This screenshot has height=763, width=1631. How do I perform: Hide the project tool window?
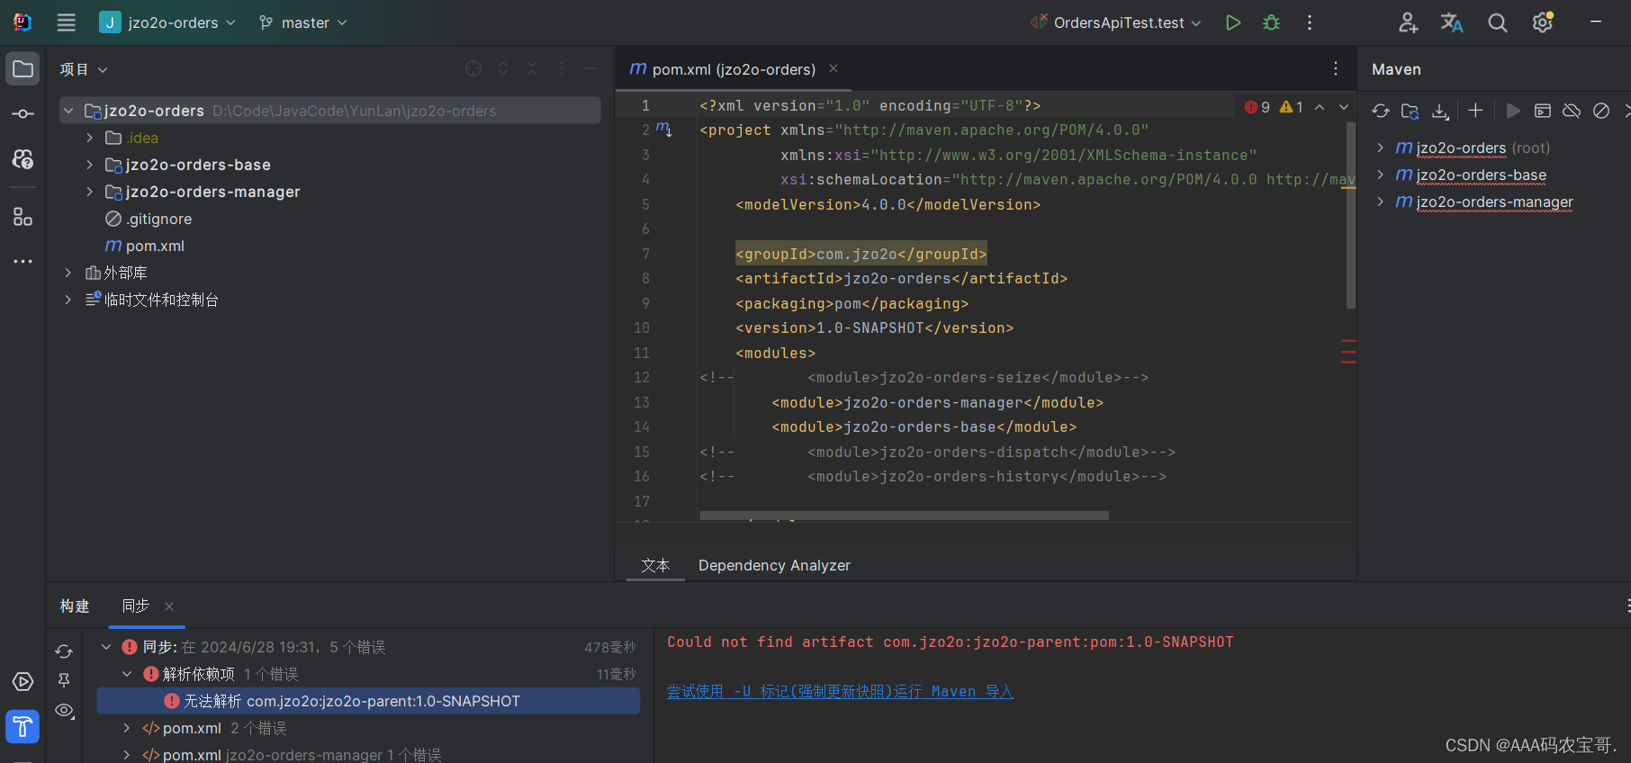[x=590, y=68]
